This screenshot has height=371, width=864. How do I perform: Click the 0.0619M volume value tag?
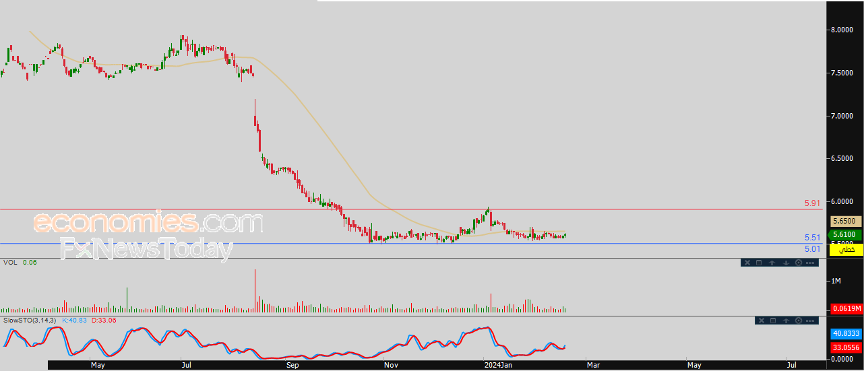point(846,308)
